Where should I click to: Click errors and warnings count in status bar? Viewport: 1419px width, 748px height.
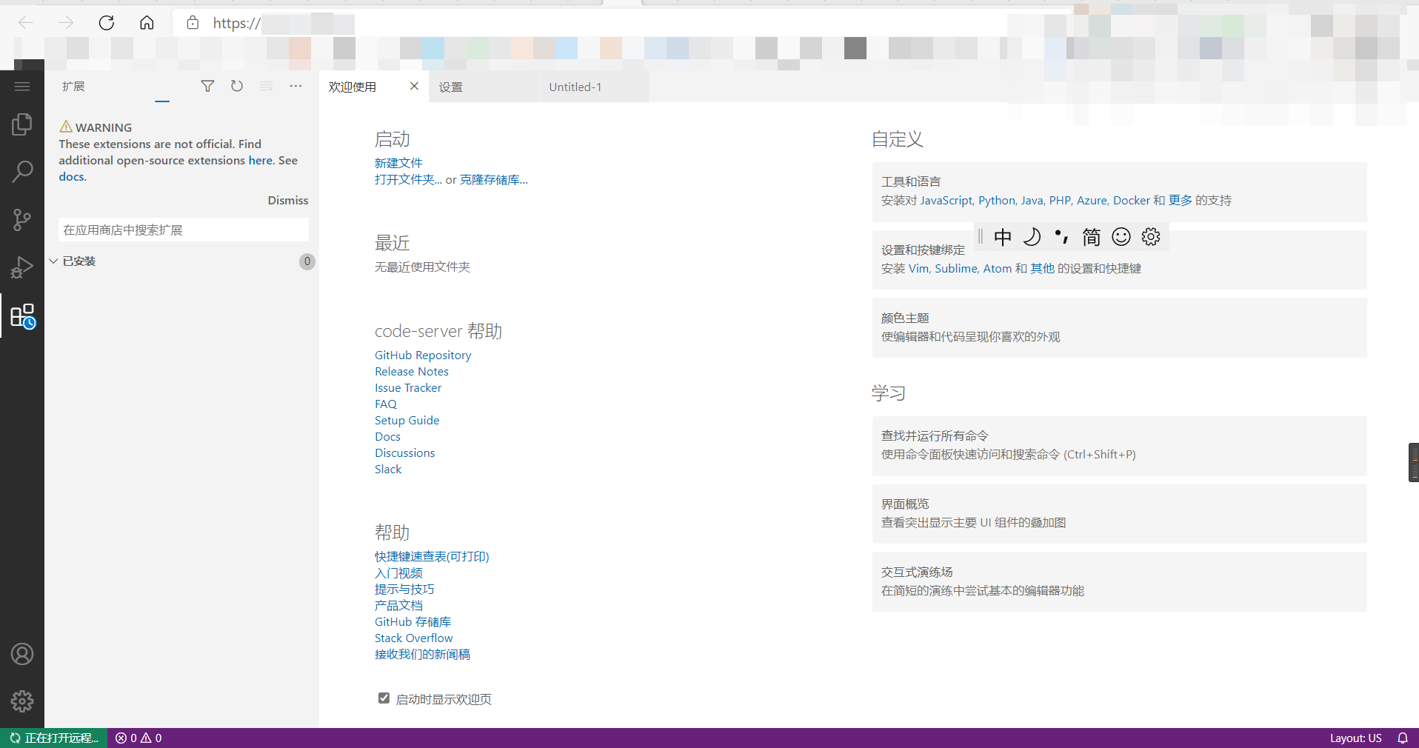tap(138, 738)
